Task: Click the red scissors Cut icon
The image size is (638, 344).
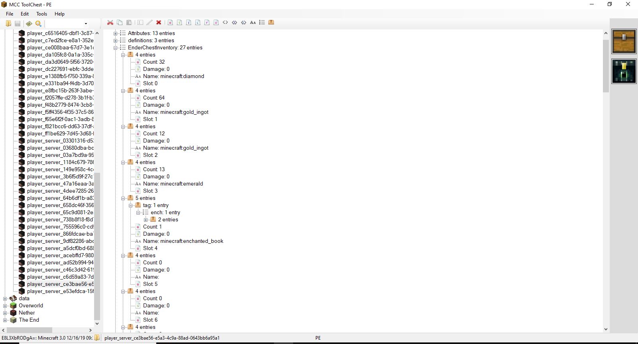Action: coord(110,23)
